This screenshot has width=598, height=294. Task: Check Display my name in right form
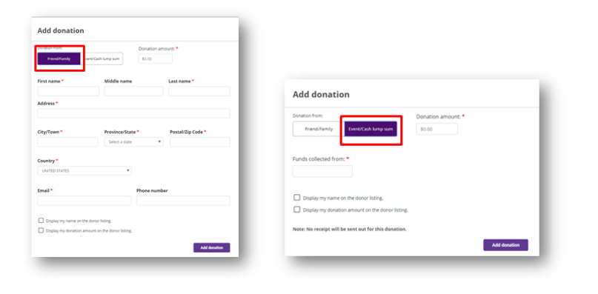coord(296,198)
